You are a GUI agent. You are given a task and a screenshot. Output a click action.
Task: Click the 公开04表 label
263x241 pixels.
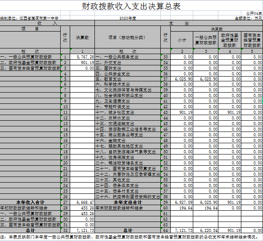coord(254,13)
